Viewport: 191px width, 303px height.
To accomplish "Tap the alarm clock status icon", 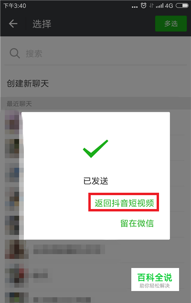I will [x=144, y=5].
